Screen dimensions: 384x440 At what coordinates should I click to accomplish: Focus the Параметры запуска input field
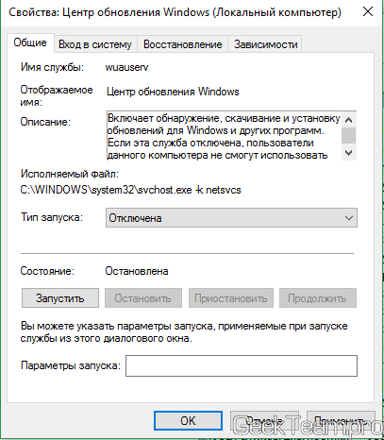click(242, 365)
